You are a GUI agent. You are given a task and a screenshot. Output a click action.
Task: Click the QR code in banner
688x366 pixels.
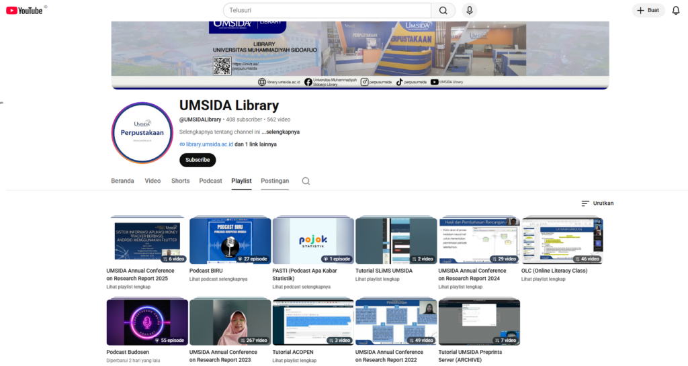click(222, 66)
